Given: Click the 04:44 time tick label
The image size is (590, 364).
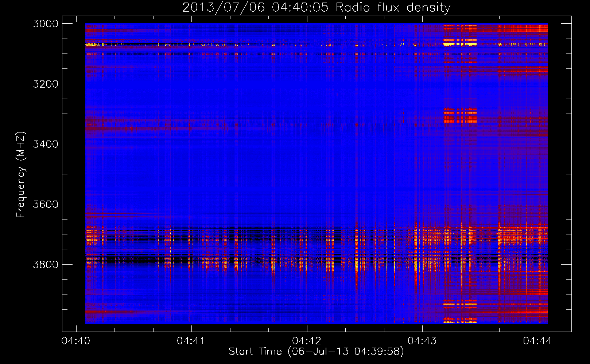Looking at the screenshot, I should click(537, 341).
